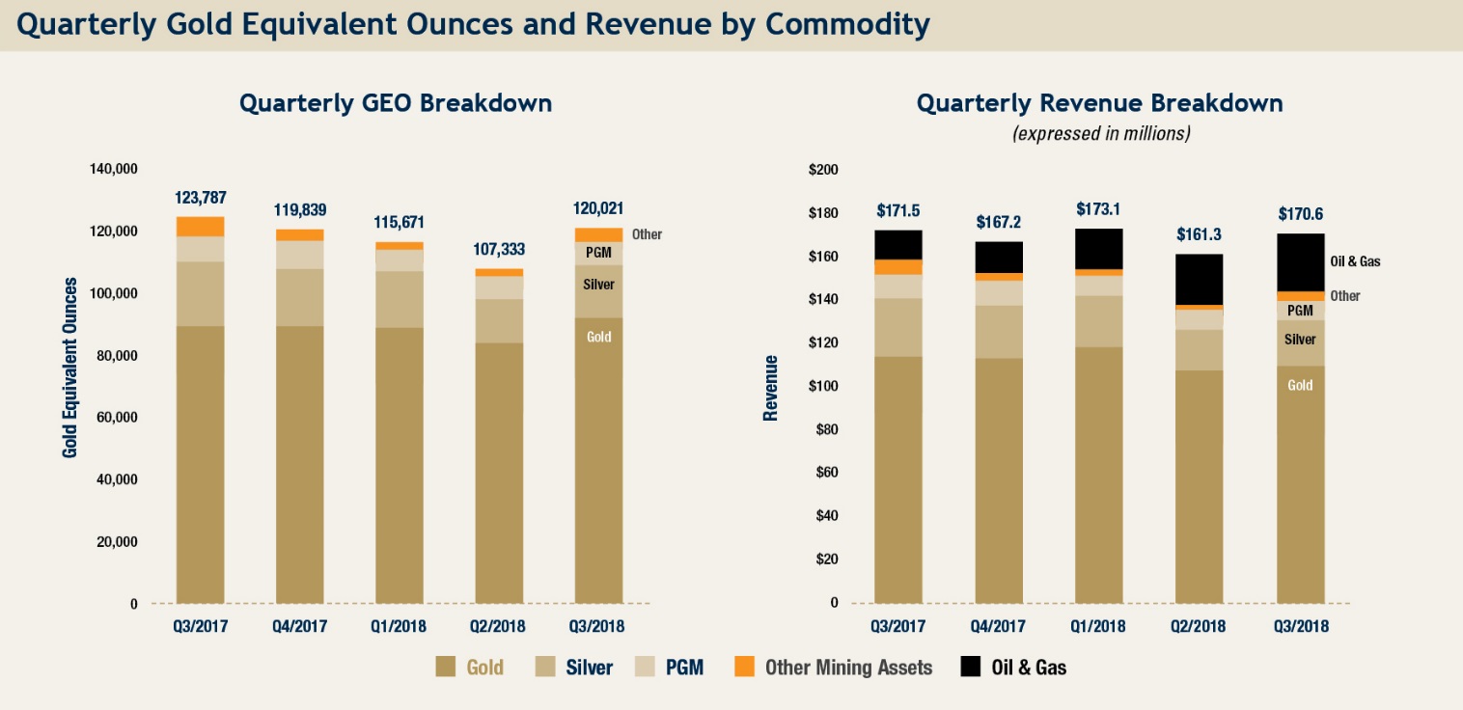Click the 119,839 GEO total label
The image size is (1463, 710).
click(x=300, y=211)
